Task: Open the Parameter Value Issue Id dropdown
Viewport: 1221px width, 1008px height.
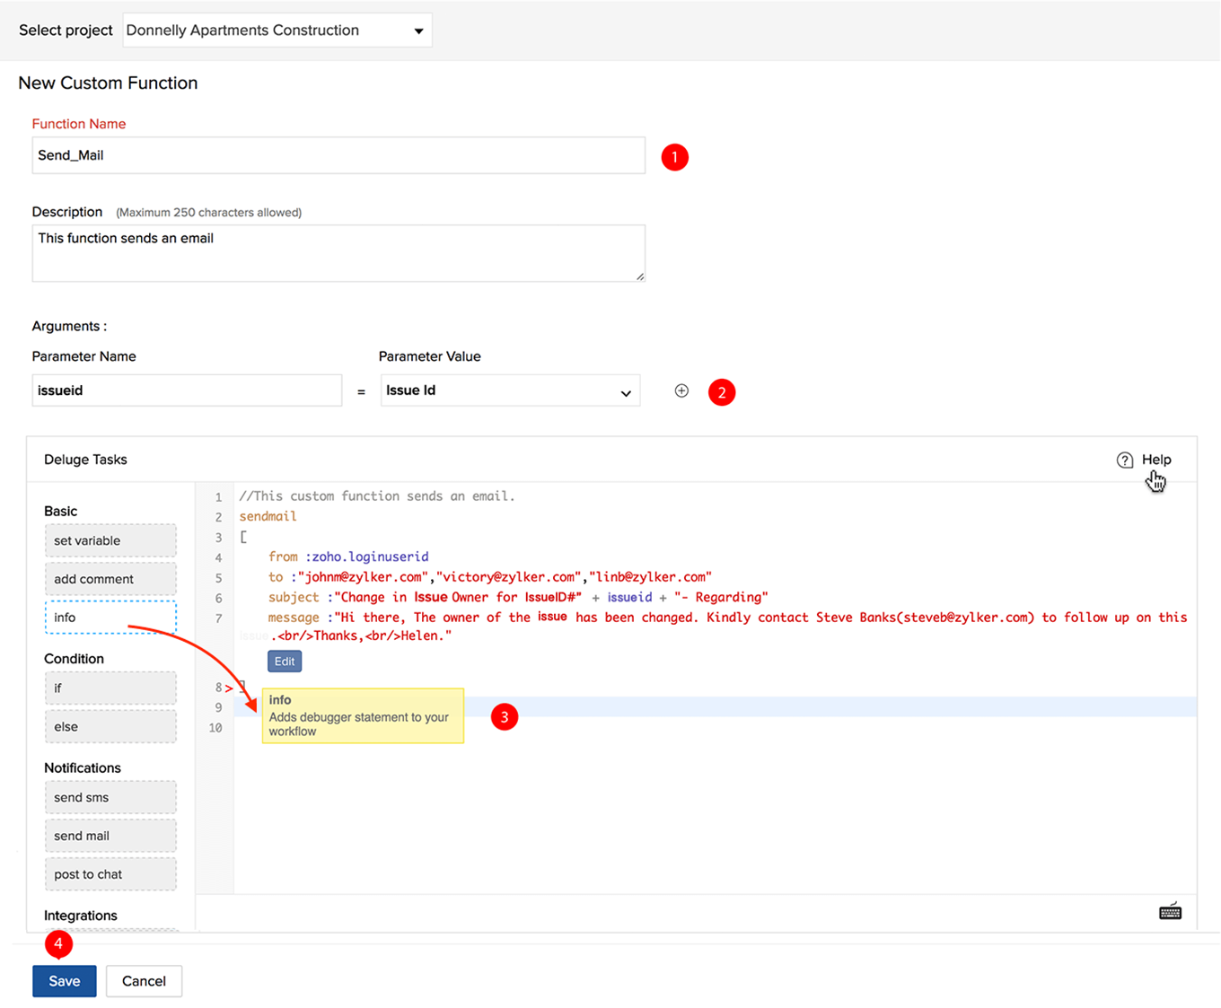Action: pos(510,390)
